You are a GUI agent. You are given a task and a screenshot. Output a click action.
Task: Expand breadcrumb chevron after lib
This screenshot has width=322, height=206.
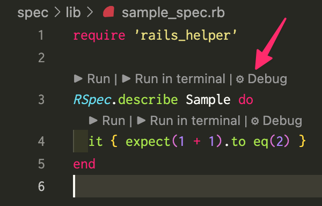[90, 13]
